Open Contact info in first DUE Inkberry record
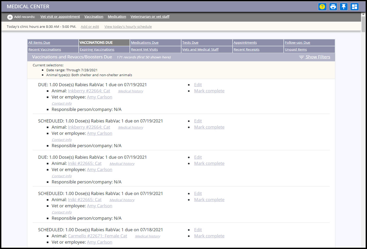367x249 pixels. coord(62,104)
